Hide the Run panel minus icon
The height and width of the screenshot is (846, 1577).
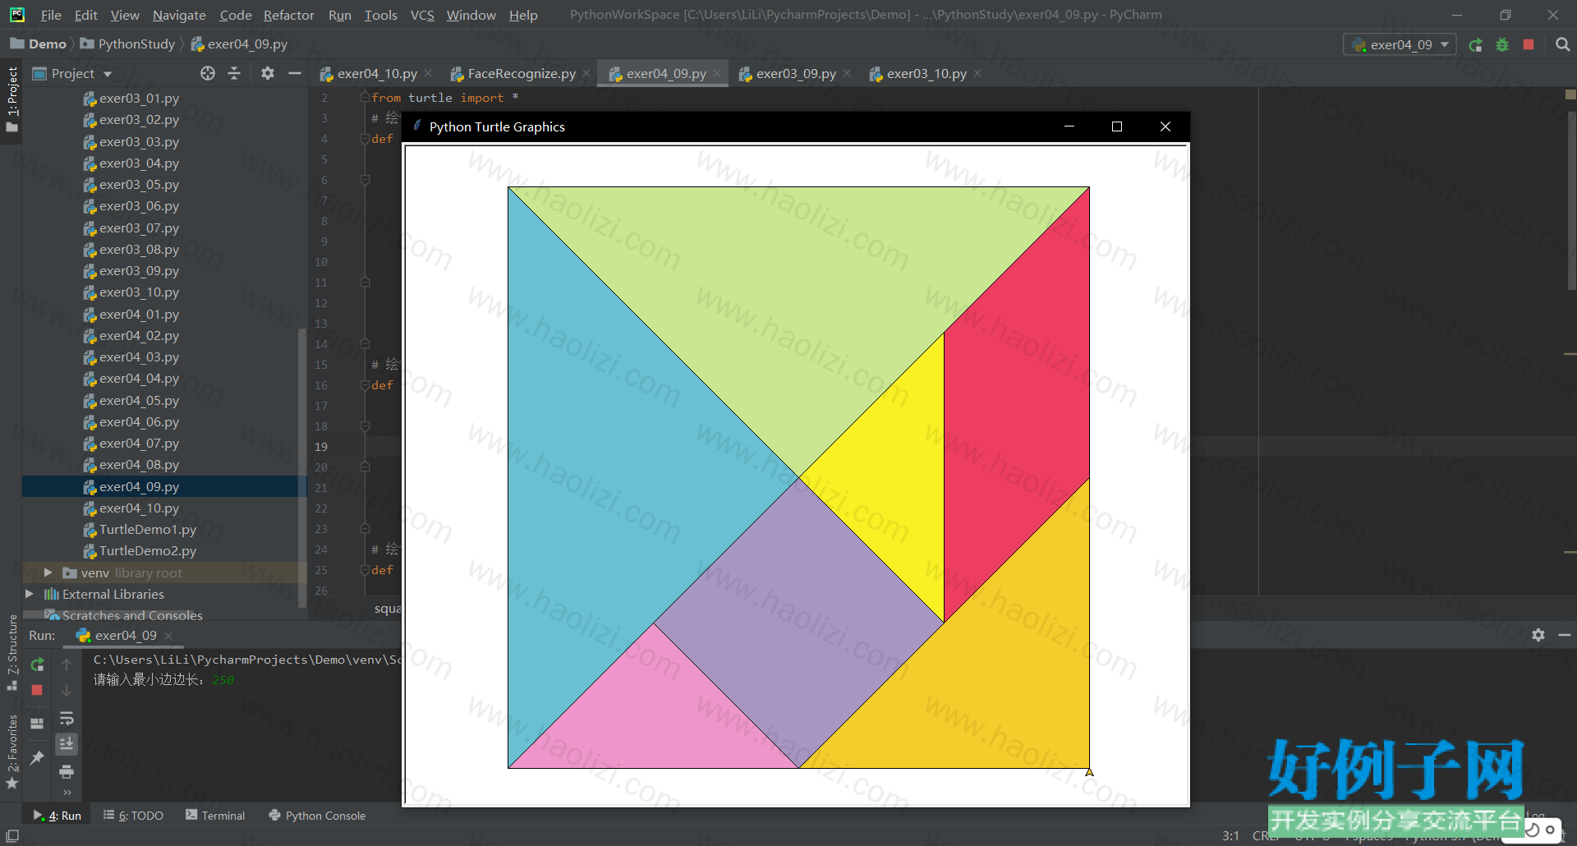tap(1565, 635)
